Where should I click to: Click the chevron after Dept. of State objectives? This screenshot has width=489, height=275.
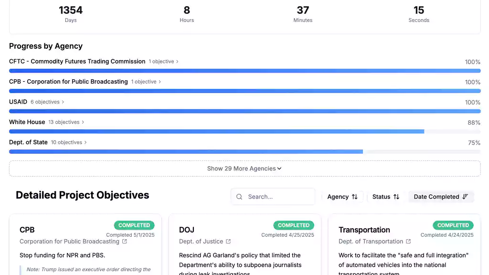85,142
